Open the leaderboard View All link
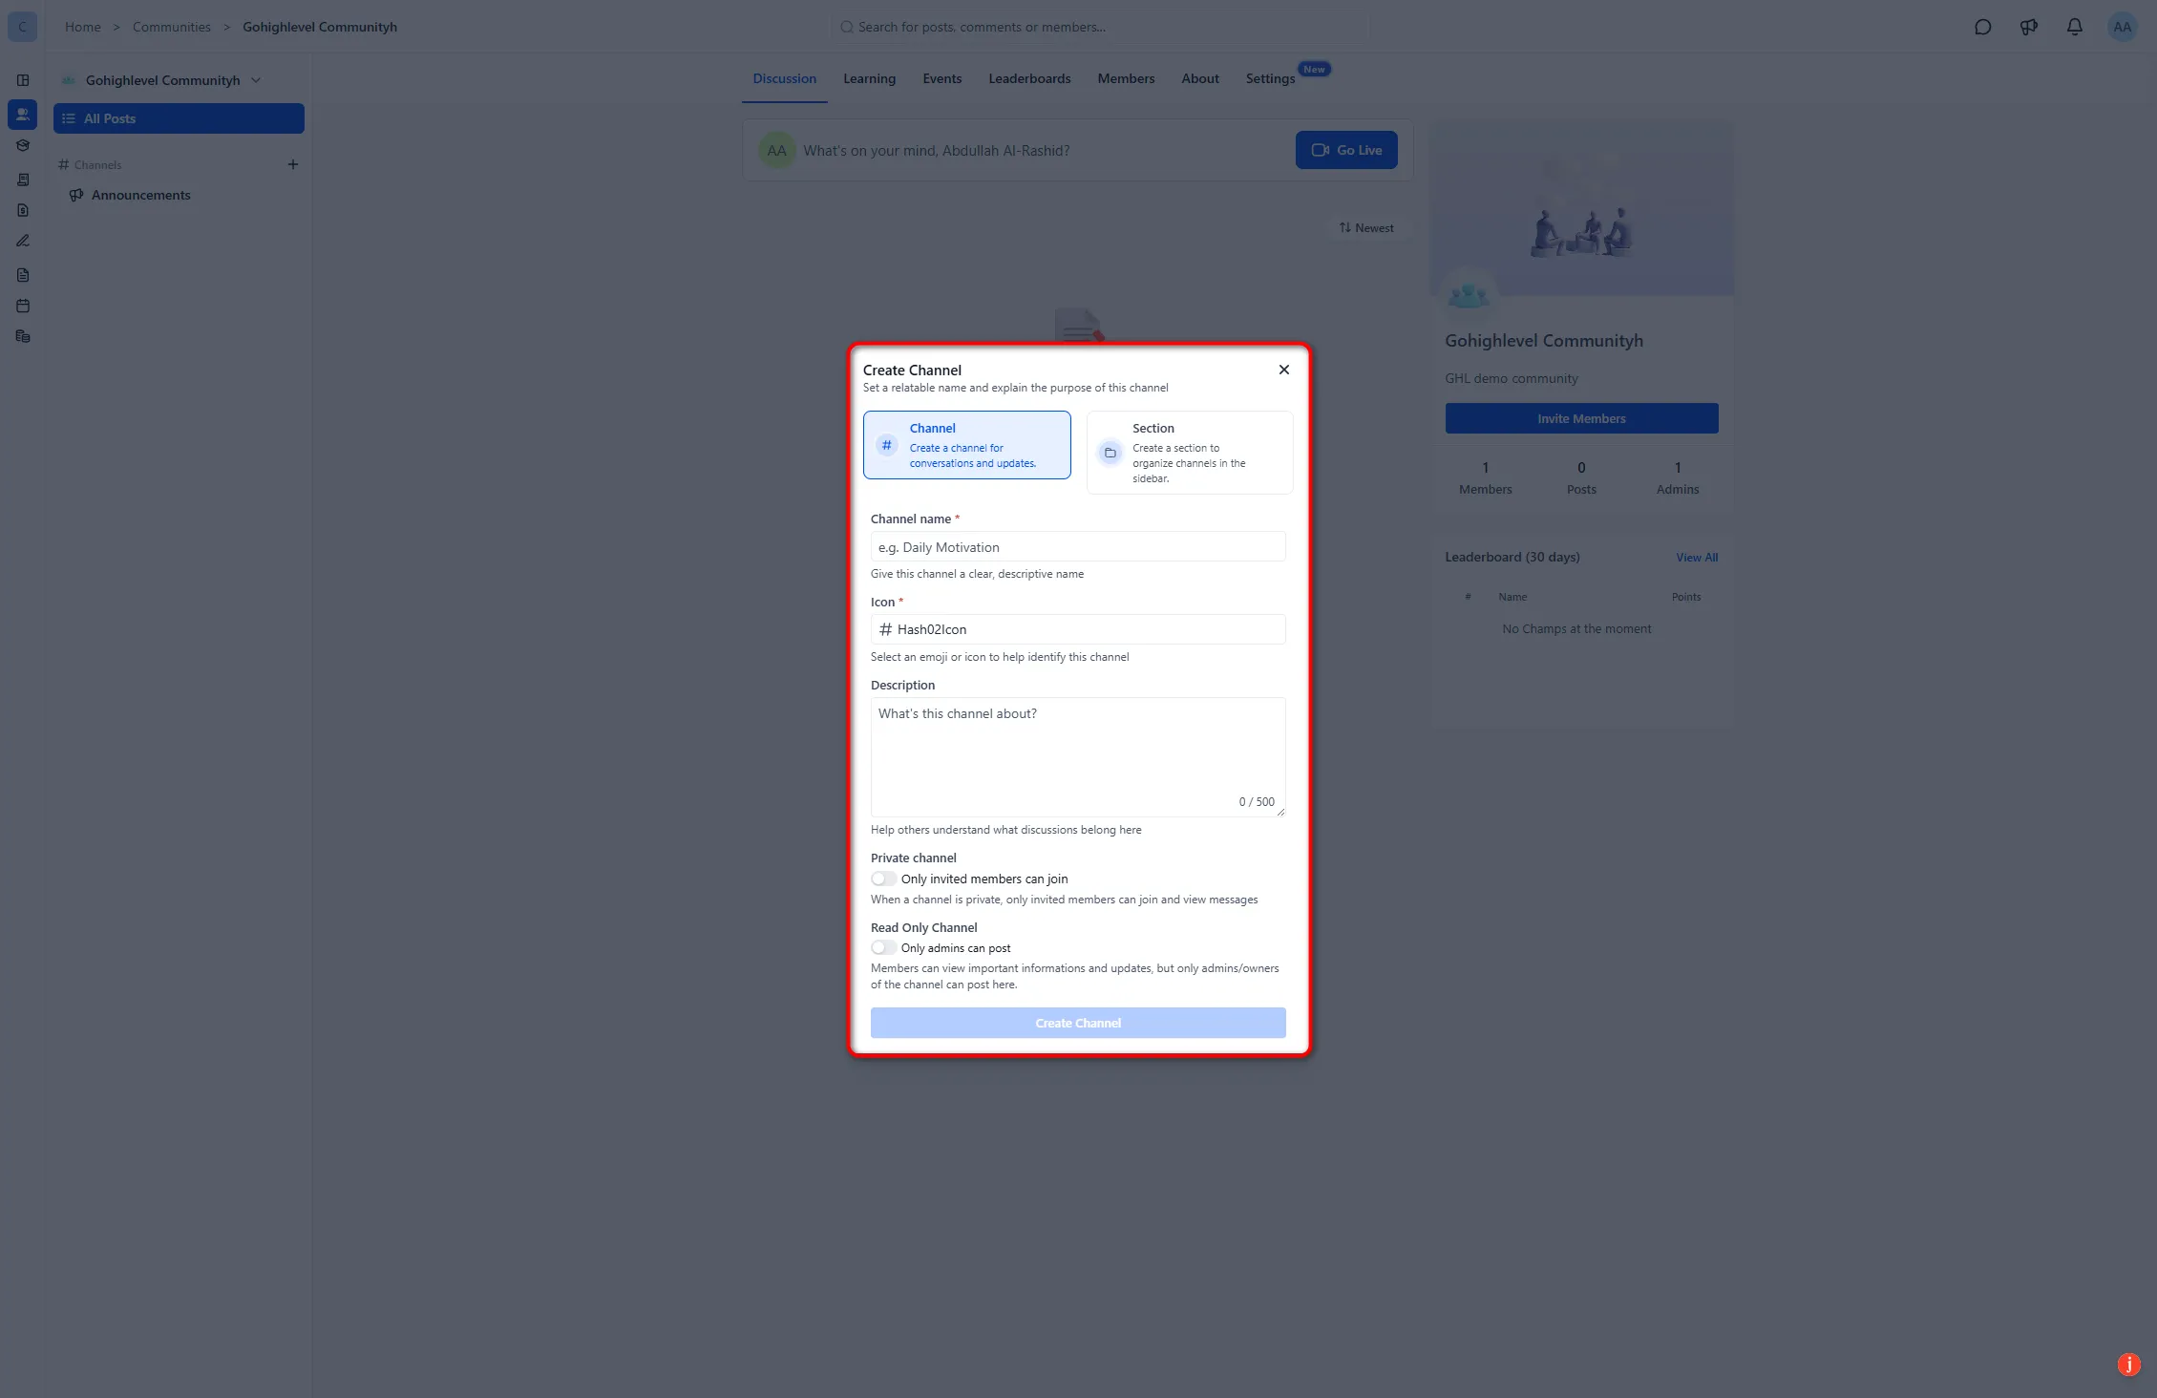 (1697, 558)
